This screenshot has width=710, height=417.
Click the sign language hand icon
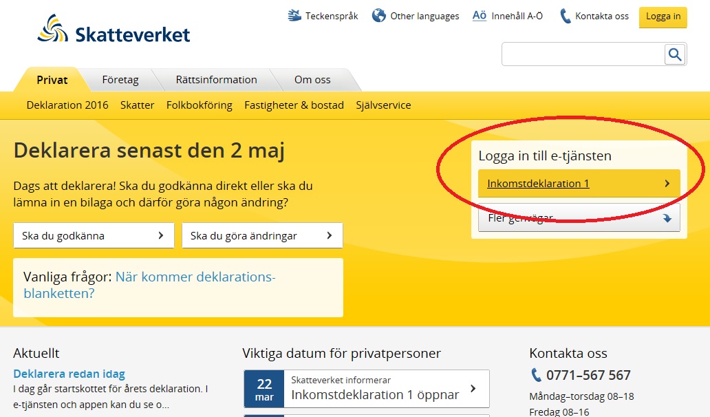(294, 16)
